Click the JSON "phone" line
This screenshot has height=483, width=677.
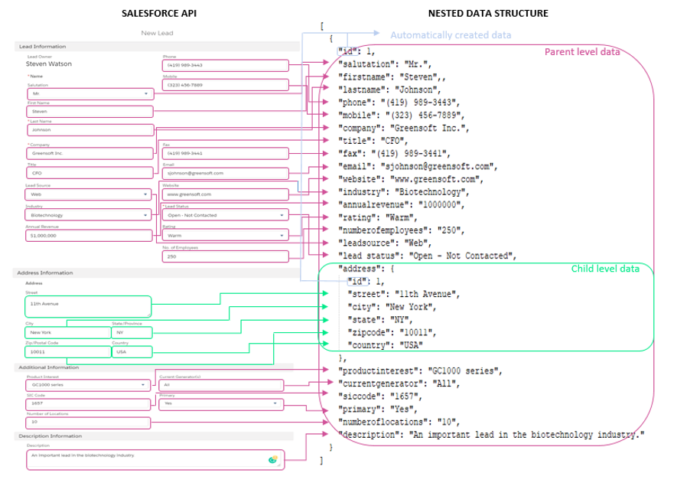399,103
